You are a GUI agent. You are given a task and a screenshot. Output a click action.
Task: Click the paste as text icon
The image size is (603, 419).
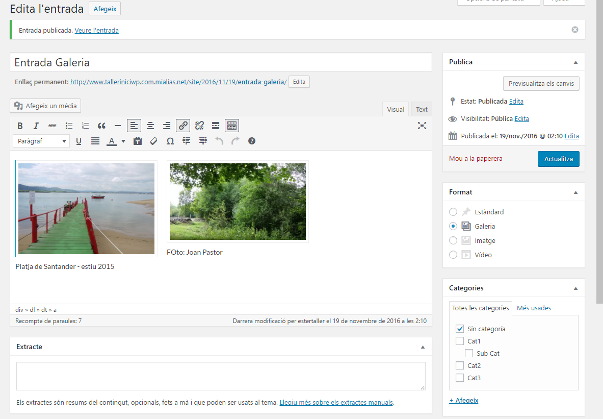137,141
